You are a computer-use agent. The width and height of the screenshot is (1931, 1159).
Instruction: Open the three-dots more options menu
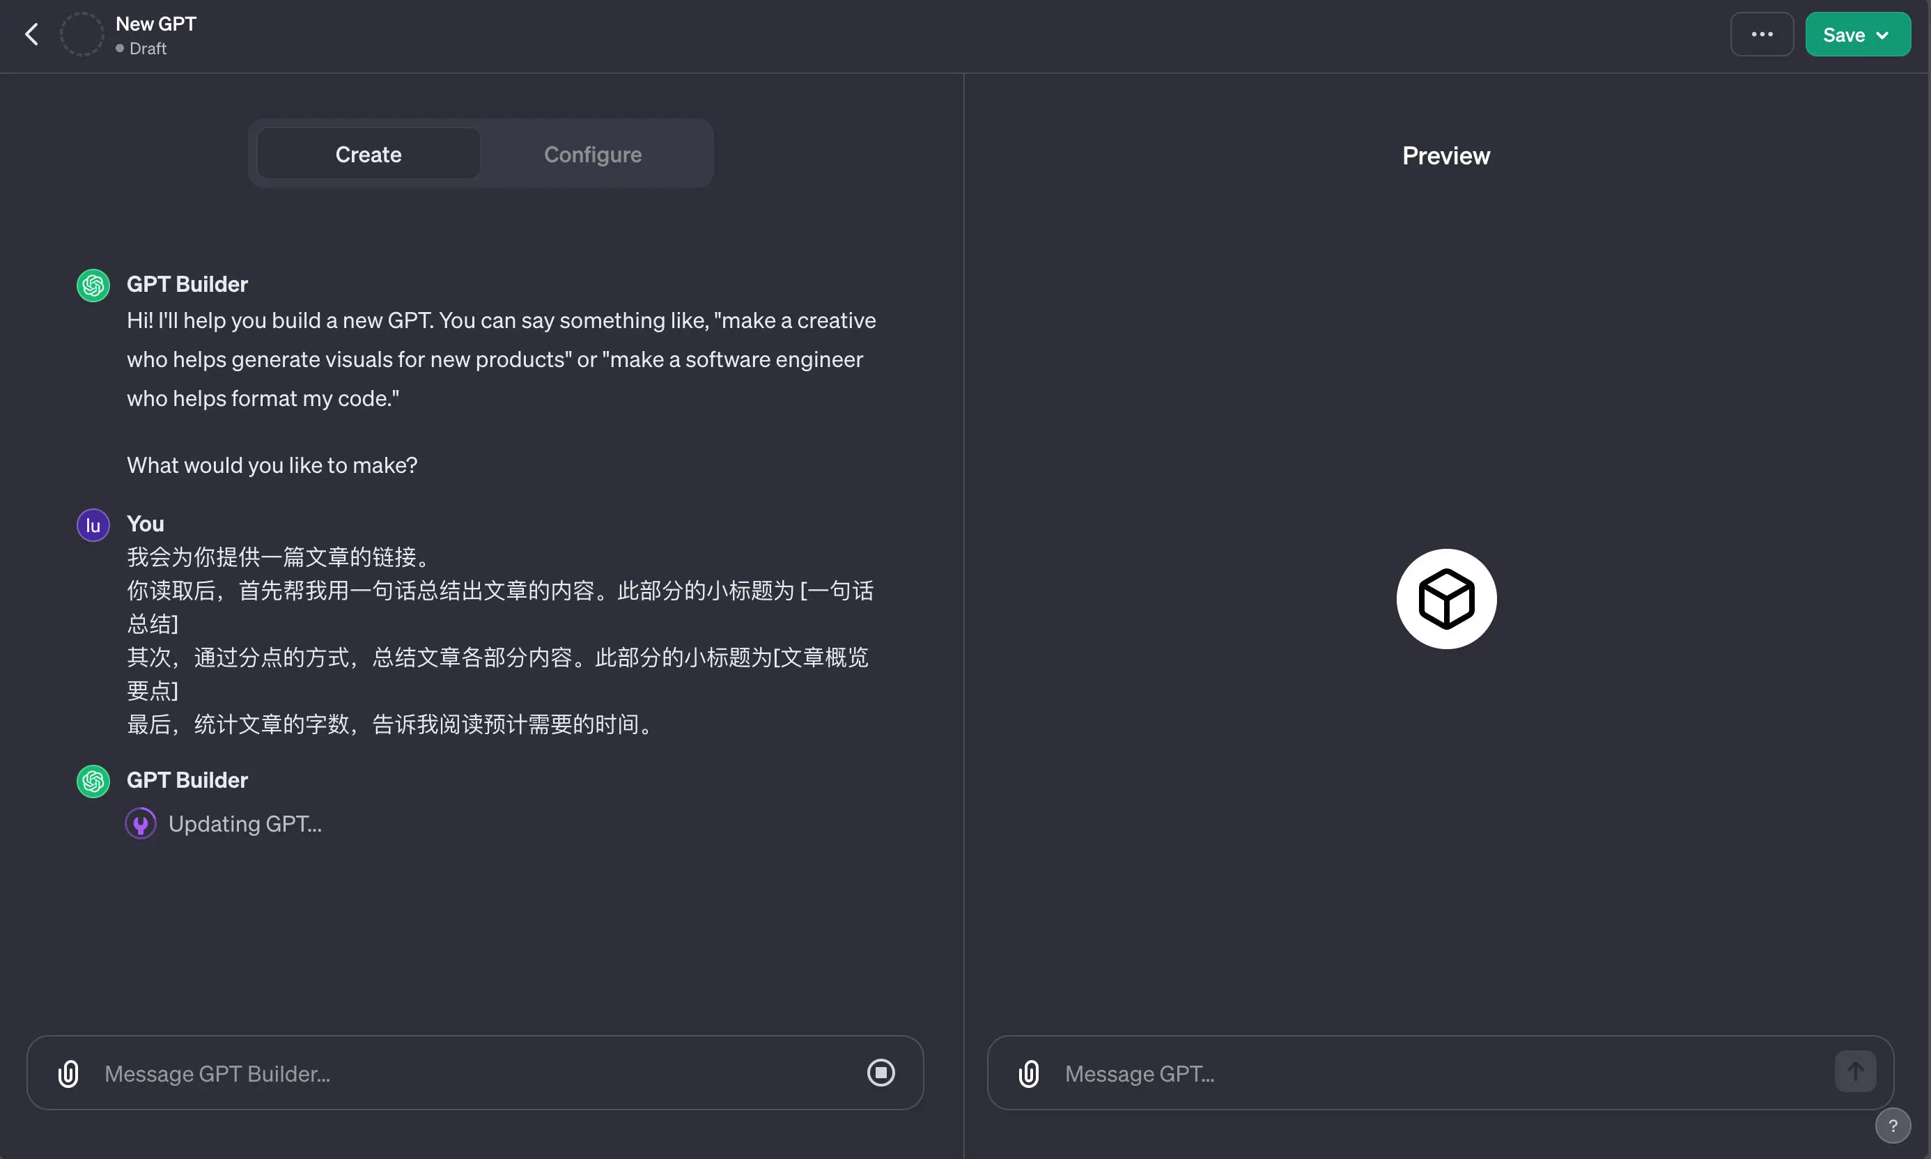pyautogui.click(x=1762, y=34)
